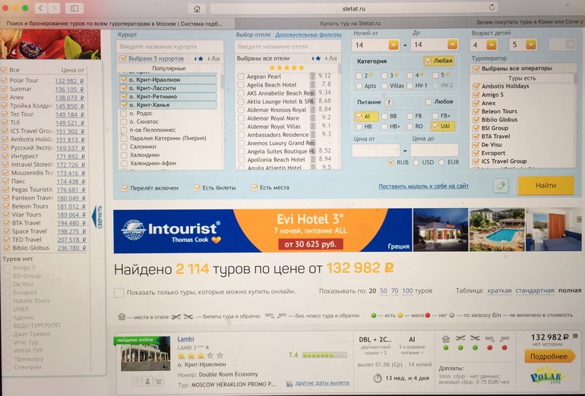This screenshot has height=396, width=585.
Task: Show 50 tours per page
Action: click(x=384, y=291)
